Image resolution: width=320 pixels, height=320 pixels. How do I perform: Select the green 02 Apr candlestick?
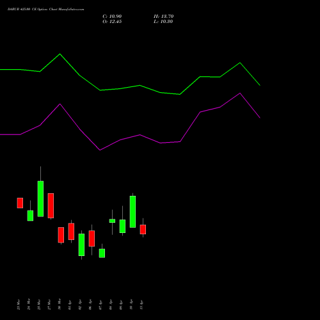81,244
